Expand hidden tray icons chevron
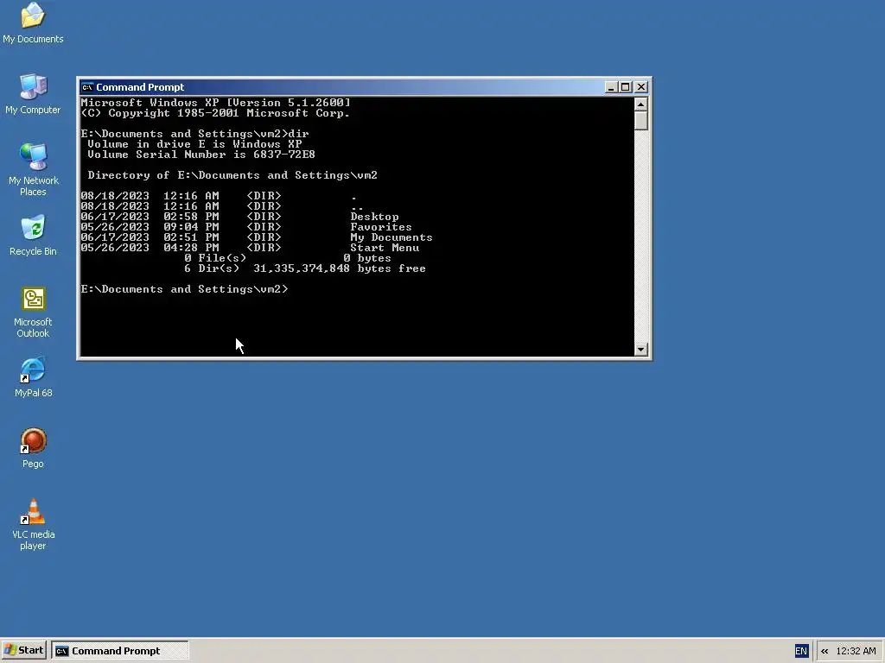The width and height of the screenshot is (885, 663). click(x=825, y=651)
